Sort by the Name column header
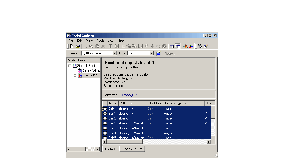Screen dimensions: 292x158 point(113,103)
